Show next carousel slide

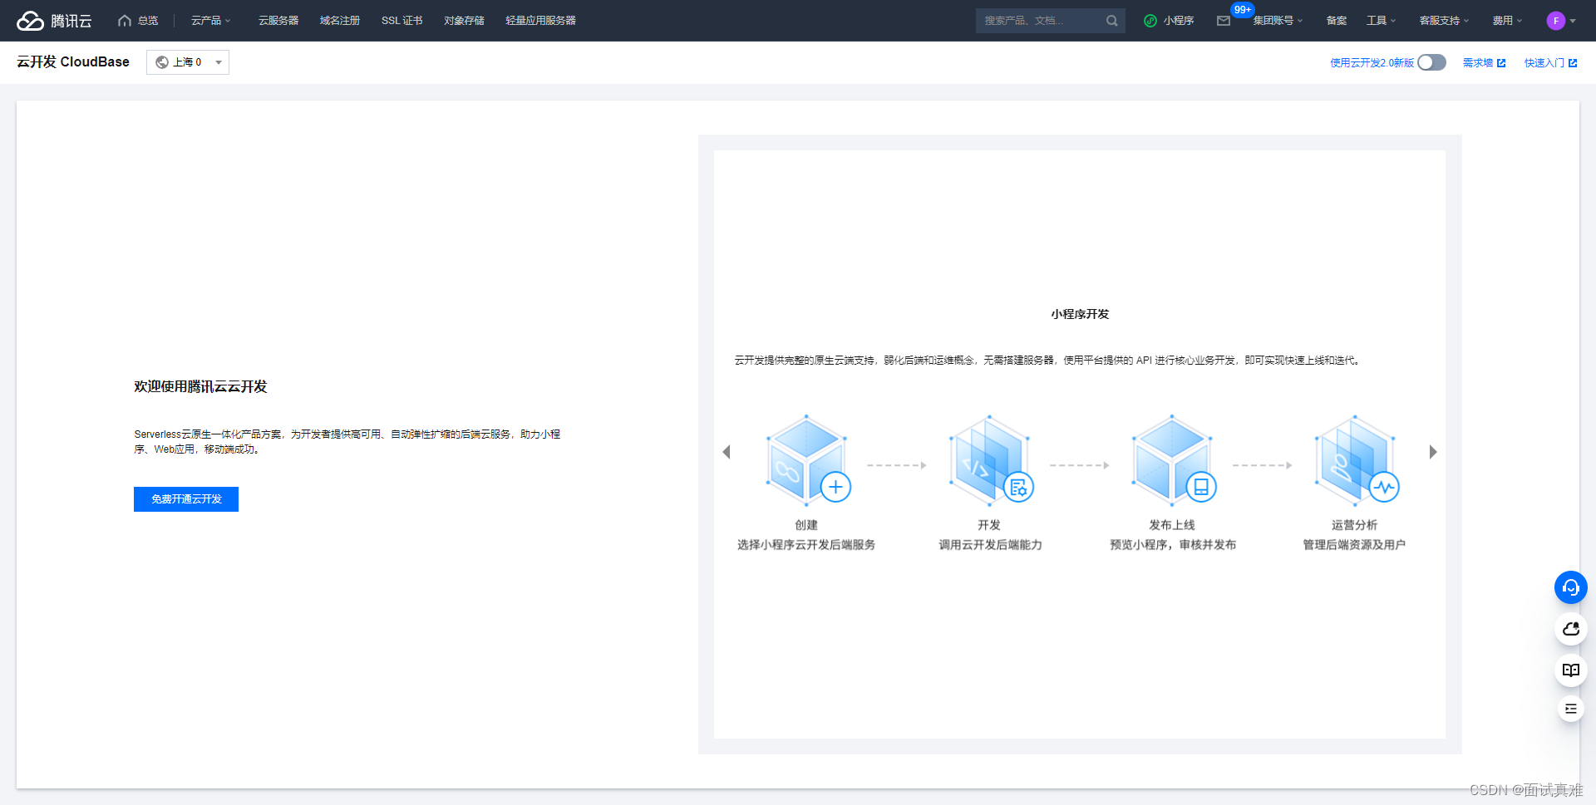pyautogui.click(x=1433, y=452)
